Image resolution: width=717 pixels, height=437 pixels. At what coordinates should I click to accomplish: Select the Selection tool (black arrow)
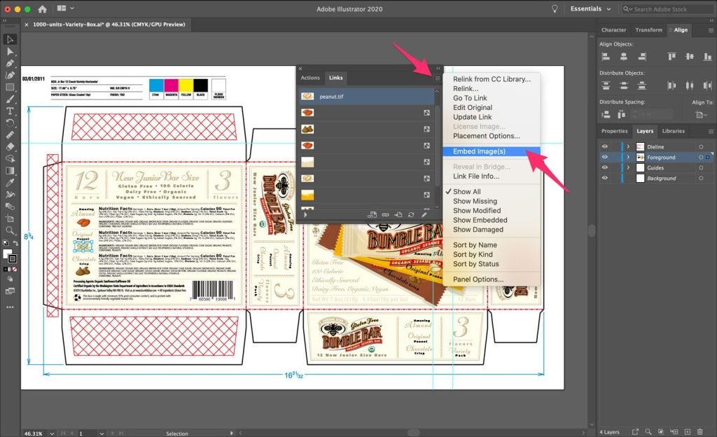click(x=10, y=39)
